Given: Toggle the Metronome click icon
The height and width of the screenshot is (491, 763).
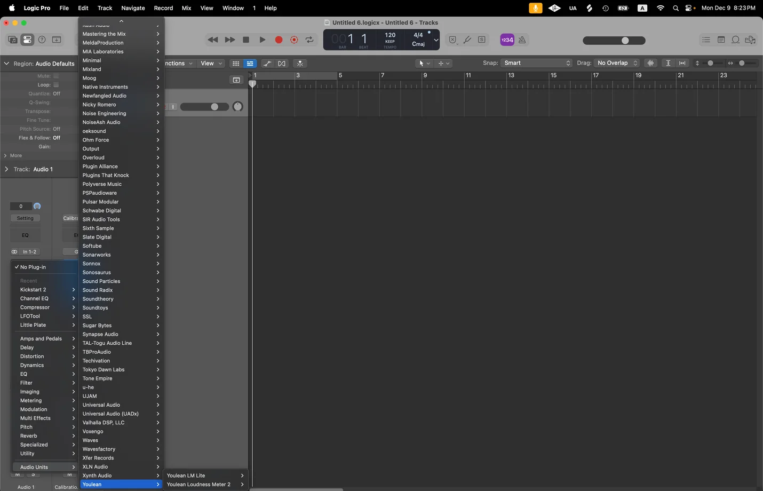Looking at the screenshot, I should pos(522,40).
